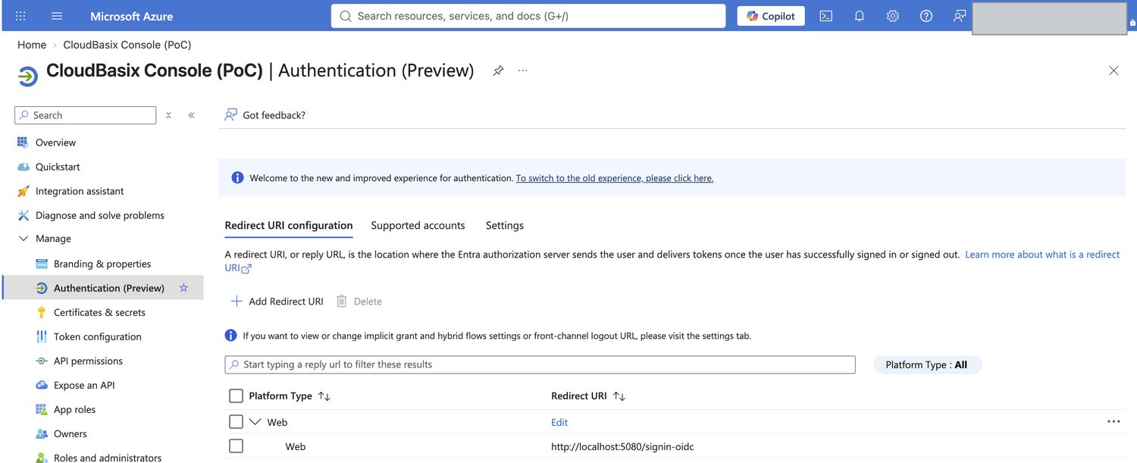Click Edit for the Web platform

pos(559,422)
